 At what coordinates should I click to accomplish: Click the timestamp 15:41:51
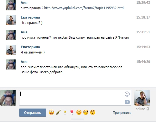(143, 32)
